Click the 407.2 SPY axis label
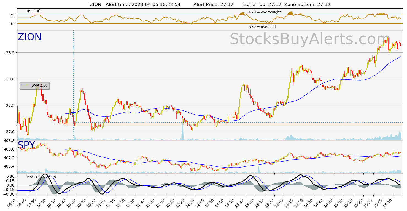The width and height of the screenshot is (407, 211). [9, 158]
